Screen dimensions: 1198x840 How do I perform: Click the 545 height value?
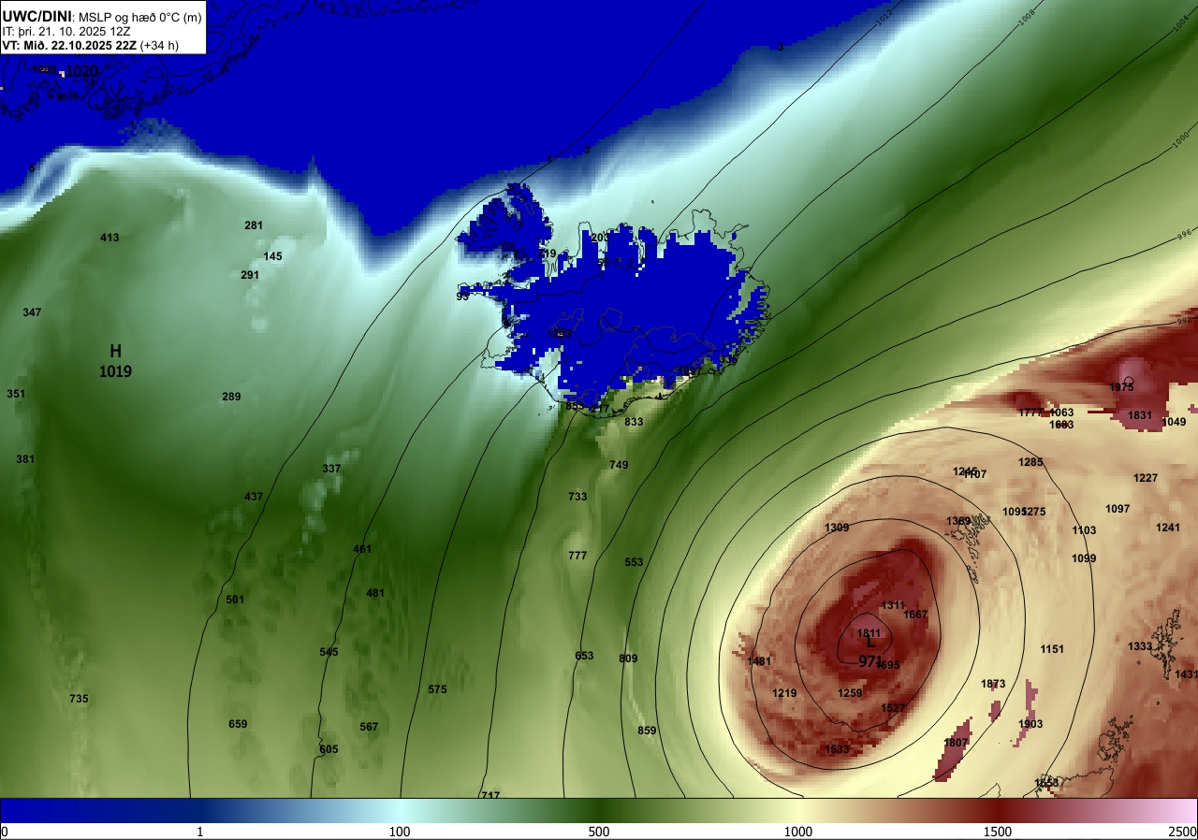coord(329,652)
